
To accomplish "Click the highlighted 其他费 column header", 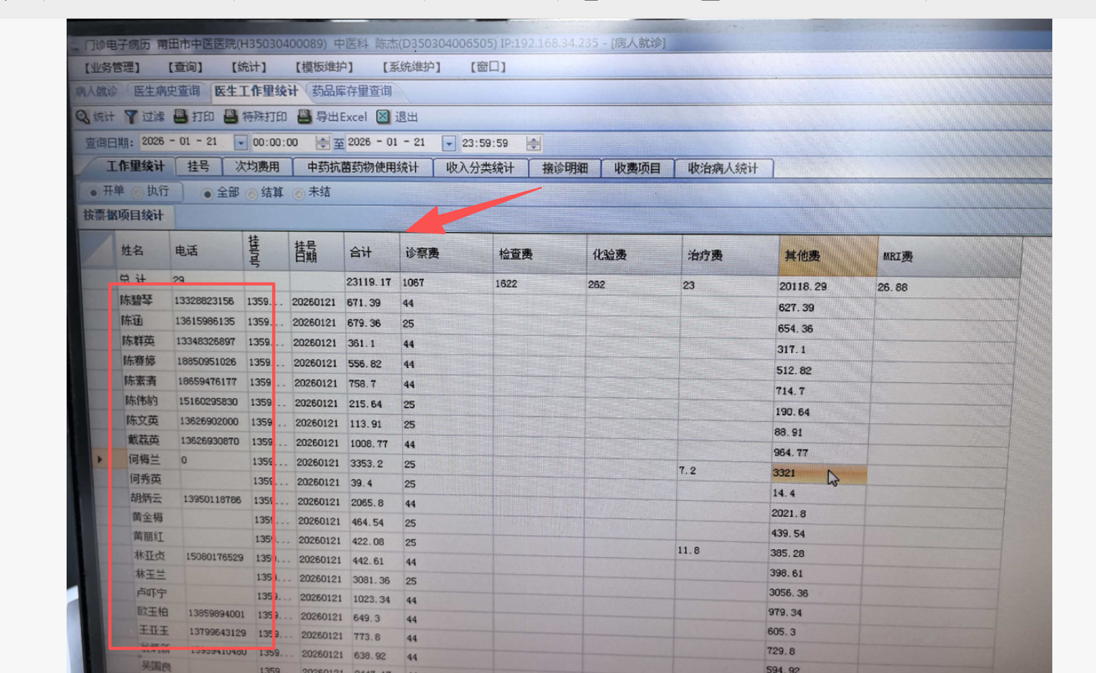I will (x=828, y=256).
